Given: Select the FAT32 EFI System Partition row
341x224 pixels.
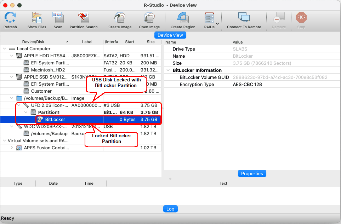Looking at the screenshot, I should [81, 63].
